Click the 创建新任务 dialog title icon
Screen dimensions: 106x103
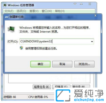pos(7,17)
